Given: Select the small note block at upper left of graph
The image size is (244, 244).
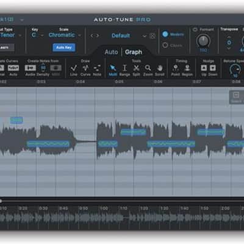Looking at the screenshot, I should click(16, 120).
